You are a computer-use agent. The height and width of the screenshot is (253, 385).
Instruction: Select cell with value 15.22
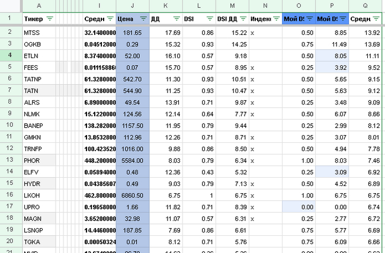232,33
